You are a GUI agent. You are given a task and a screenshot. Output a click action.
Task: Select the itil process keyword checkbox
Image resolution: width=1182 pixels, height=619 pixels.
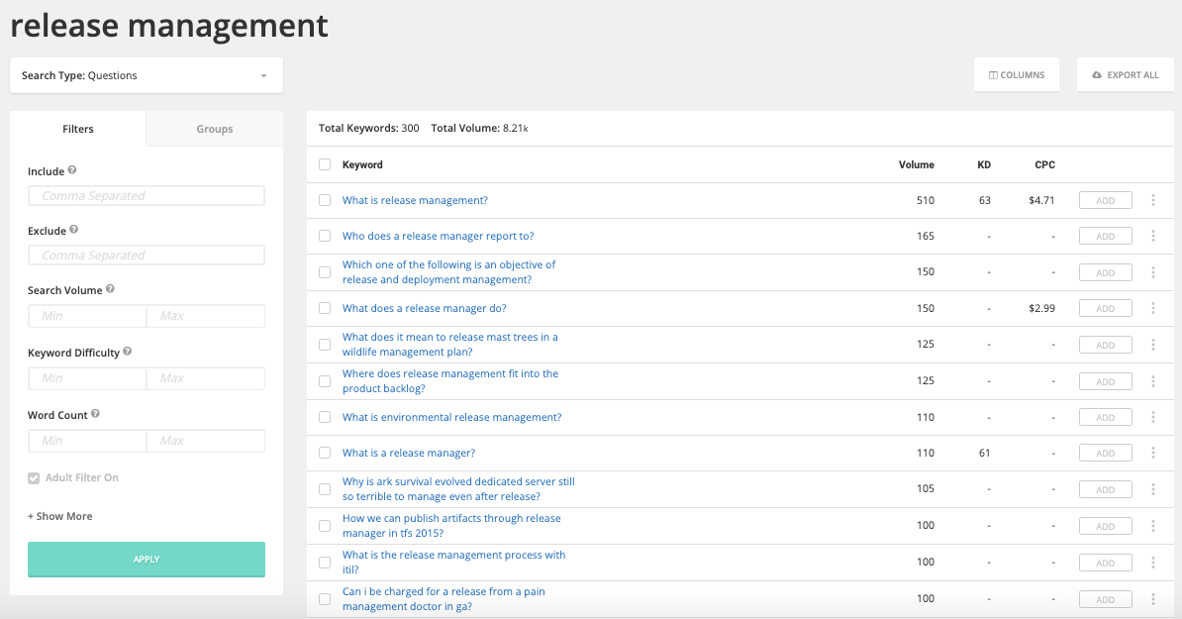pyautogui.click(x=325, y=563)
